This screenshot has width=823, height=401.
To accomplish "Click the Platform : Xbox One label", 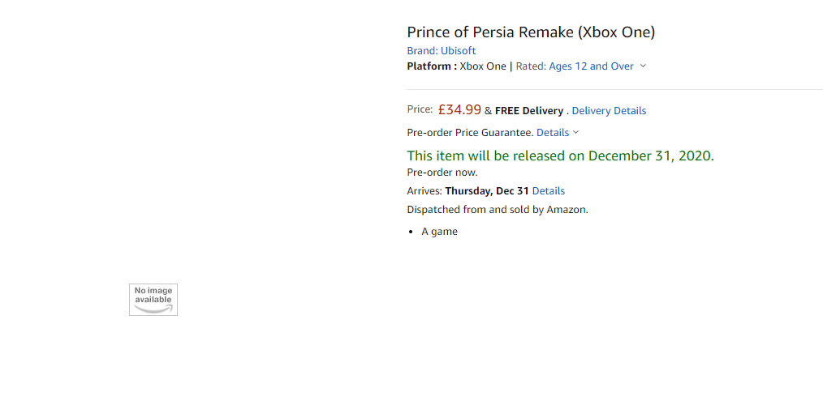I will click(457, 66).
